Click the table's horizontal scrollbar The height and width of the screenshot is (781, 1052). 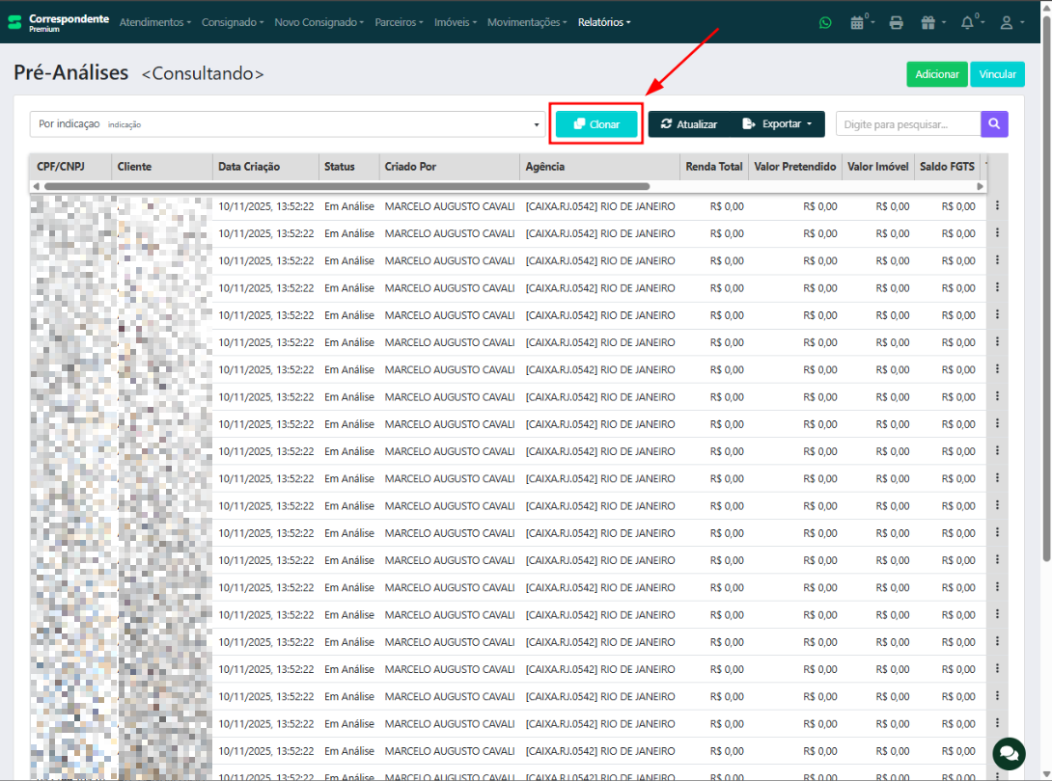[347, 186]
